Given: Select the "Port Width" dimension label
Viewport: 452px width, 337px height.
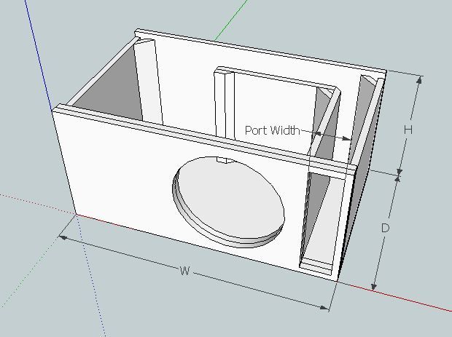Looking at the screenshot, I should coord(273,130).
